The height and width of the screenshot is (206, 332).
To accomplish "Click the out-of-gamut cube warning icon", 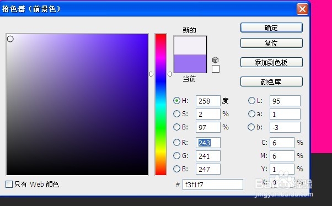I will pyautogui.click(x=215, y=60).
